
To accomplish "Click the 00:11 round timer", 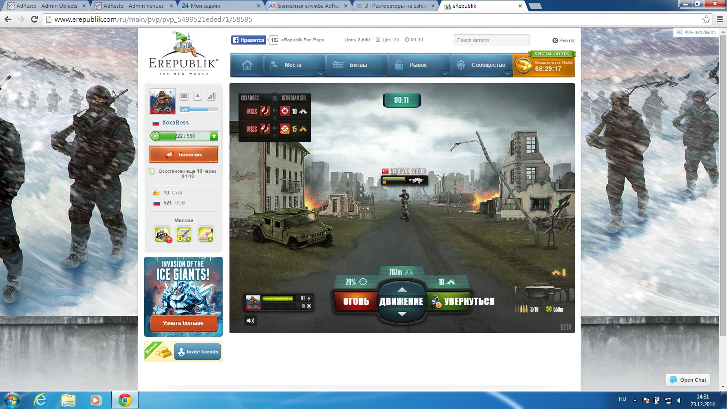I will pyautogui.click(x=402, y=100).
